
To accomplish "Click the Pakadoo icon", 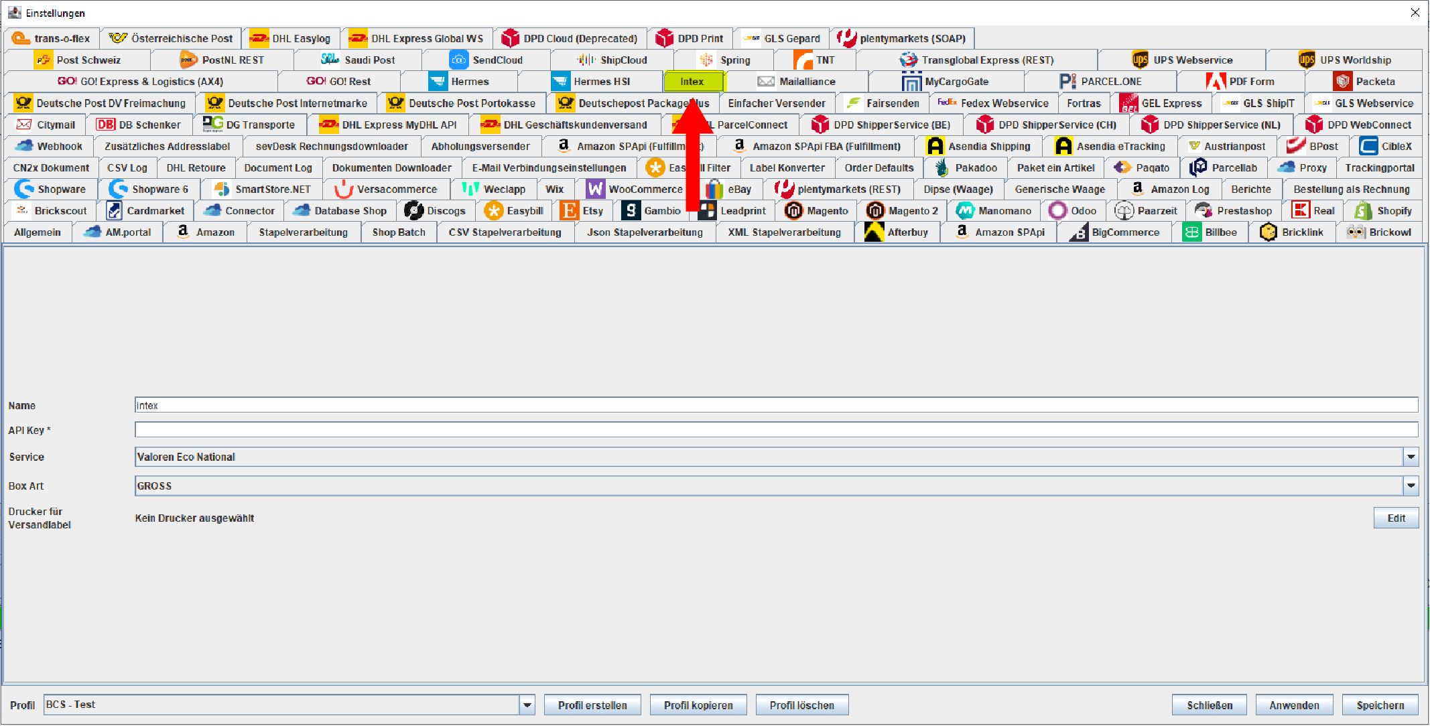I will [x=942, y=167].
